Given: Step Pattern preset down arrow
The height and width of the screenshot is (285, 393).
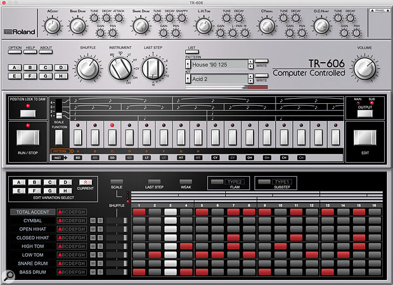Looking at the screenshot, I should [250, 66].
